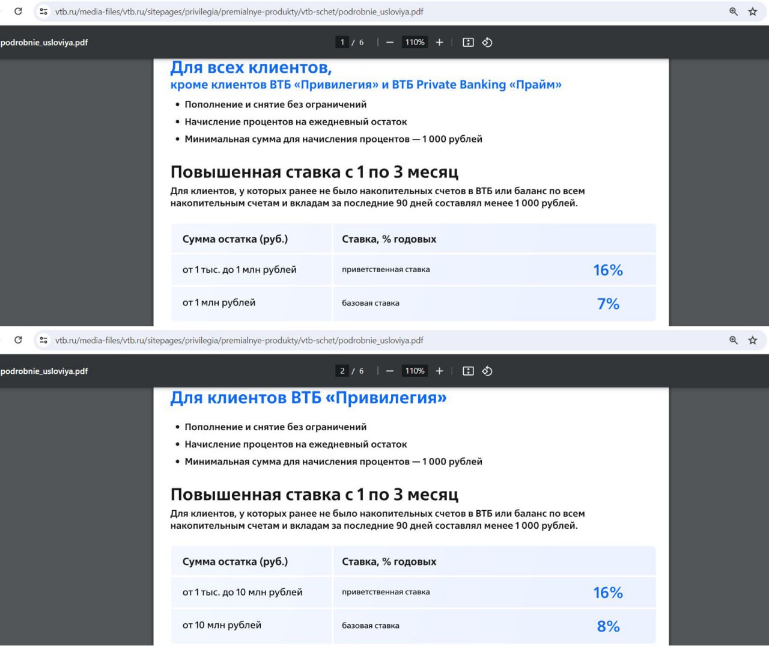
Task: Click heading 'Для клиентов ВТБ «Привилегия»'
Action: pyautogui.click(x=308, y=398)
